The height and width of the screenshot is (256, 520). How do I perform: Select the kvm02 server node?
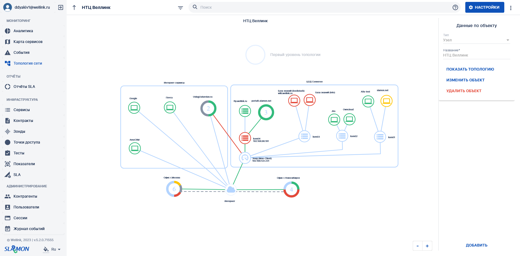pos(342,136)
